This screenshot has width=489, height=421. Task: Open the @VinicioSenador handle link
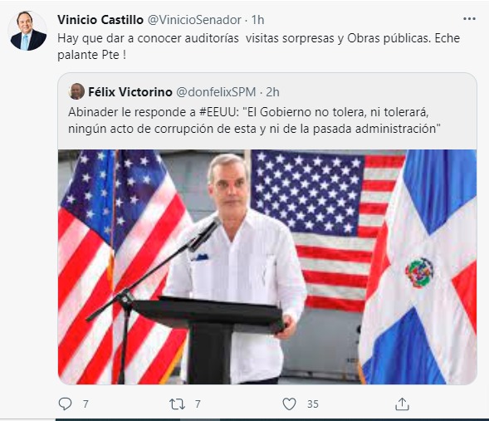(194, 20)
